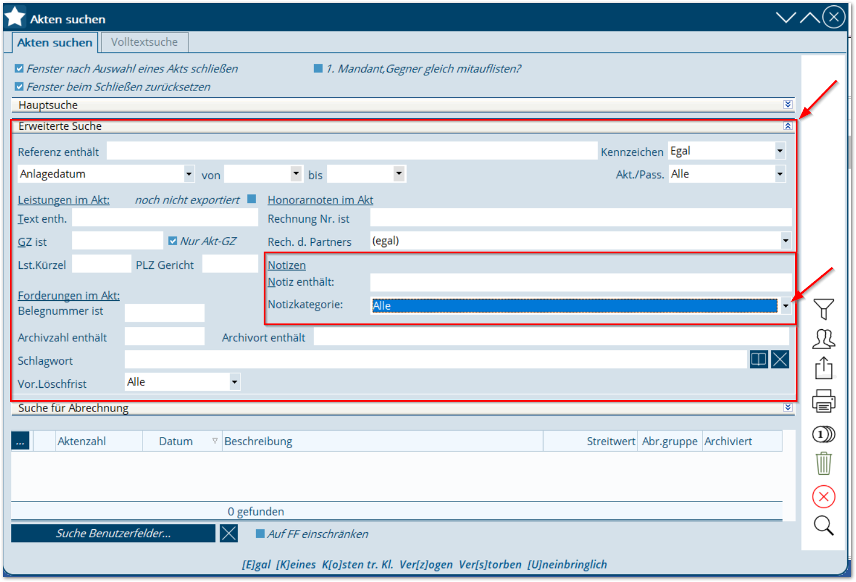Toggle noch nicht exportiert checkbox

252,199
